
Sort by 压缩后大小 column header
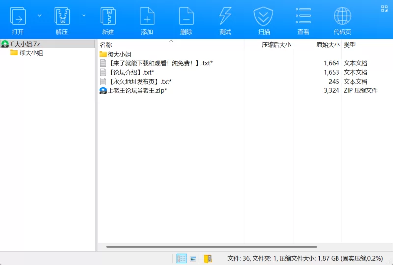(277, 45)
